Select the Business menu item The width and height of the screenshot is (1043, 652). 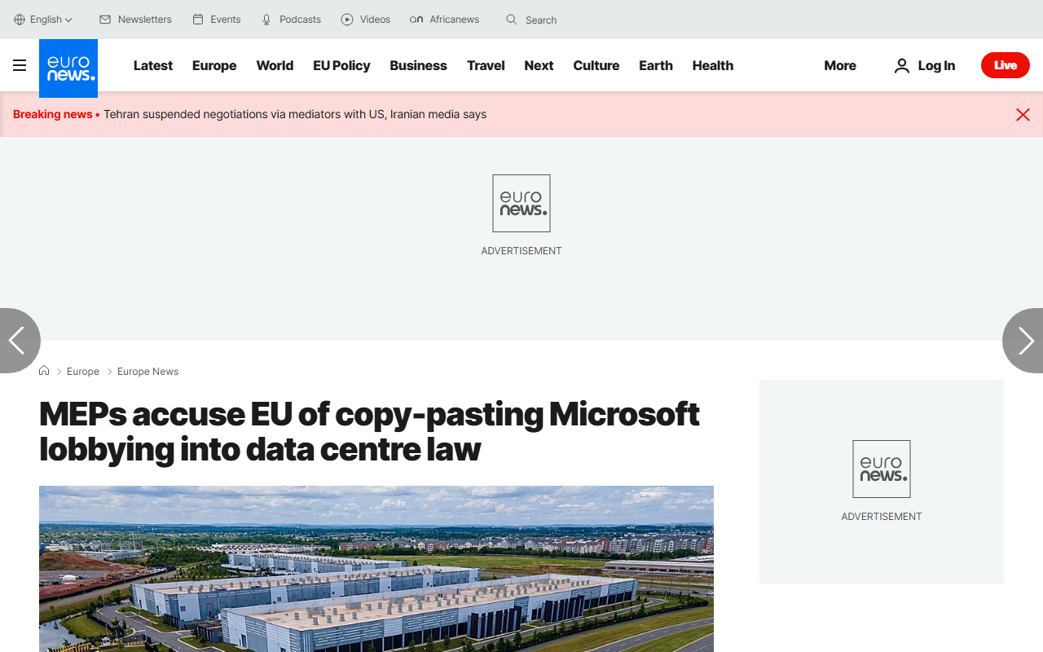tap(418, 65)
